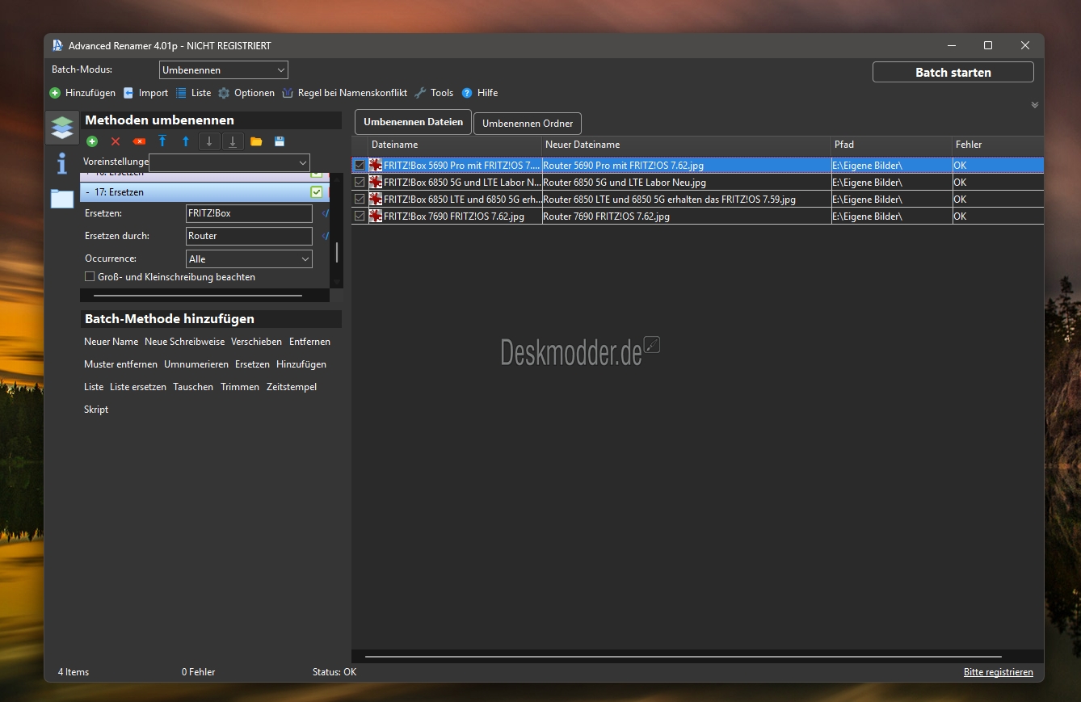1081x702 pixels.
Task: Open the folder browser sidebar icon
Action: (x=62, y=198)
